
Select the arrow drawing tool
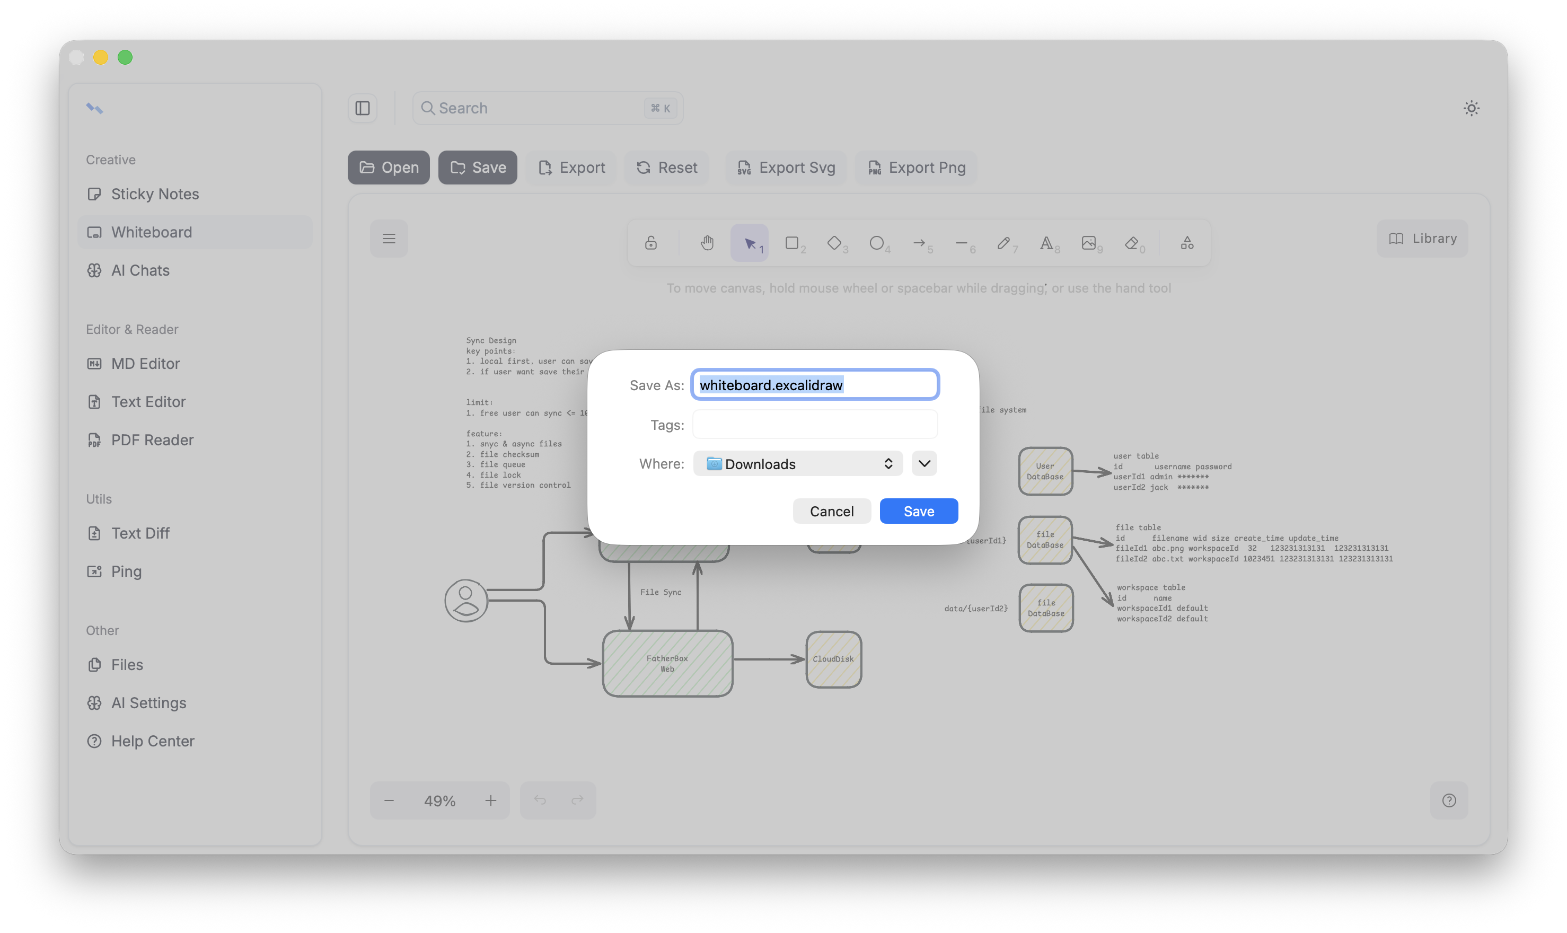[x=919, y=243]
